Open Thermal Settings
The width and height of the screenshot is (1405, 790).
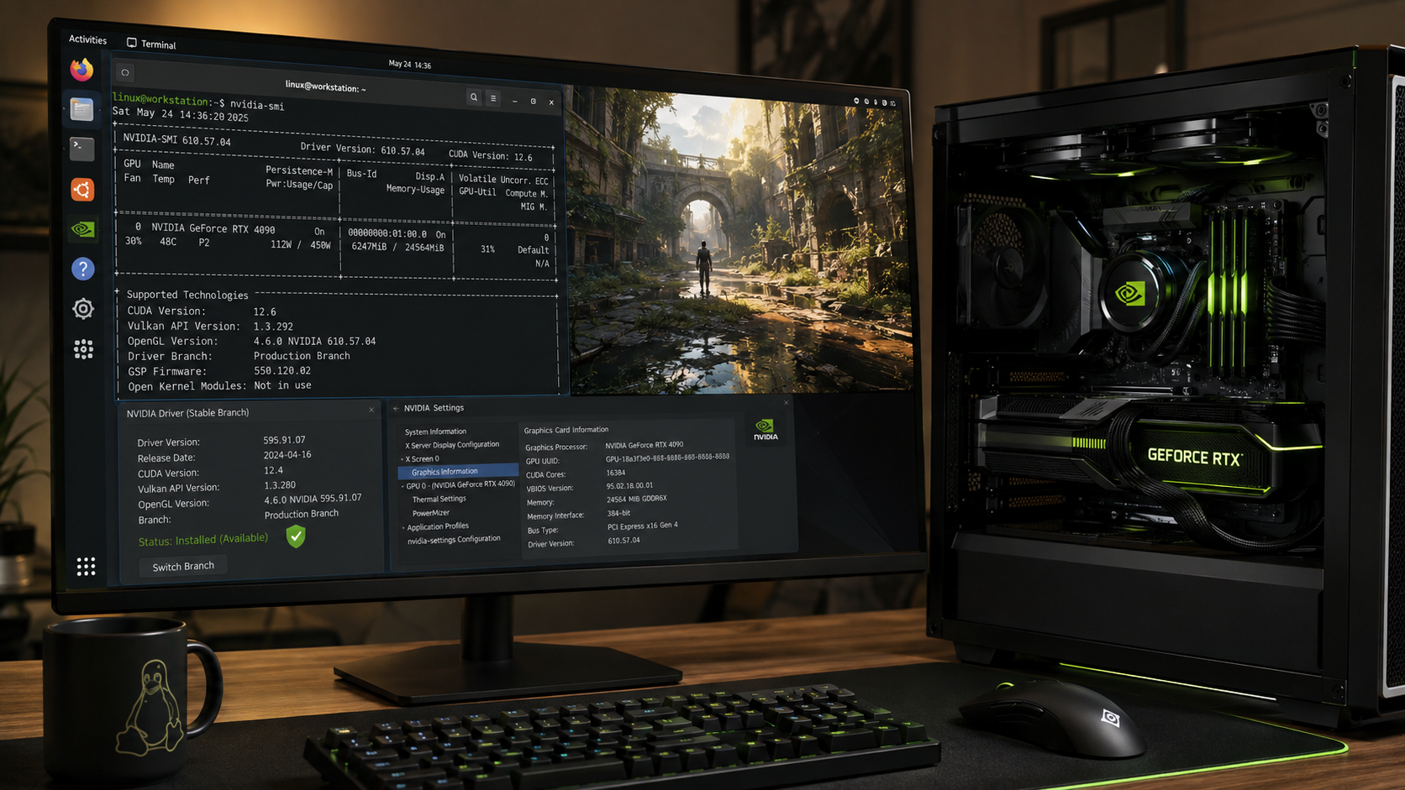(439, 500)
